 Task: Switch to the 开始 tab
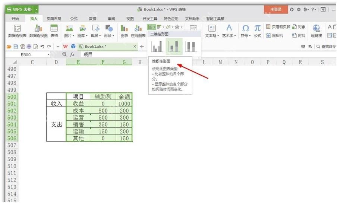pos(15,19)
